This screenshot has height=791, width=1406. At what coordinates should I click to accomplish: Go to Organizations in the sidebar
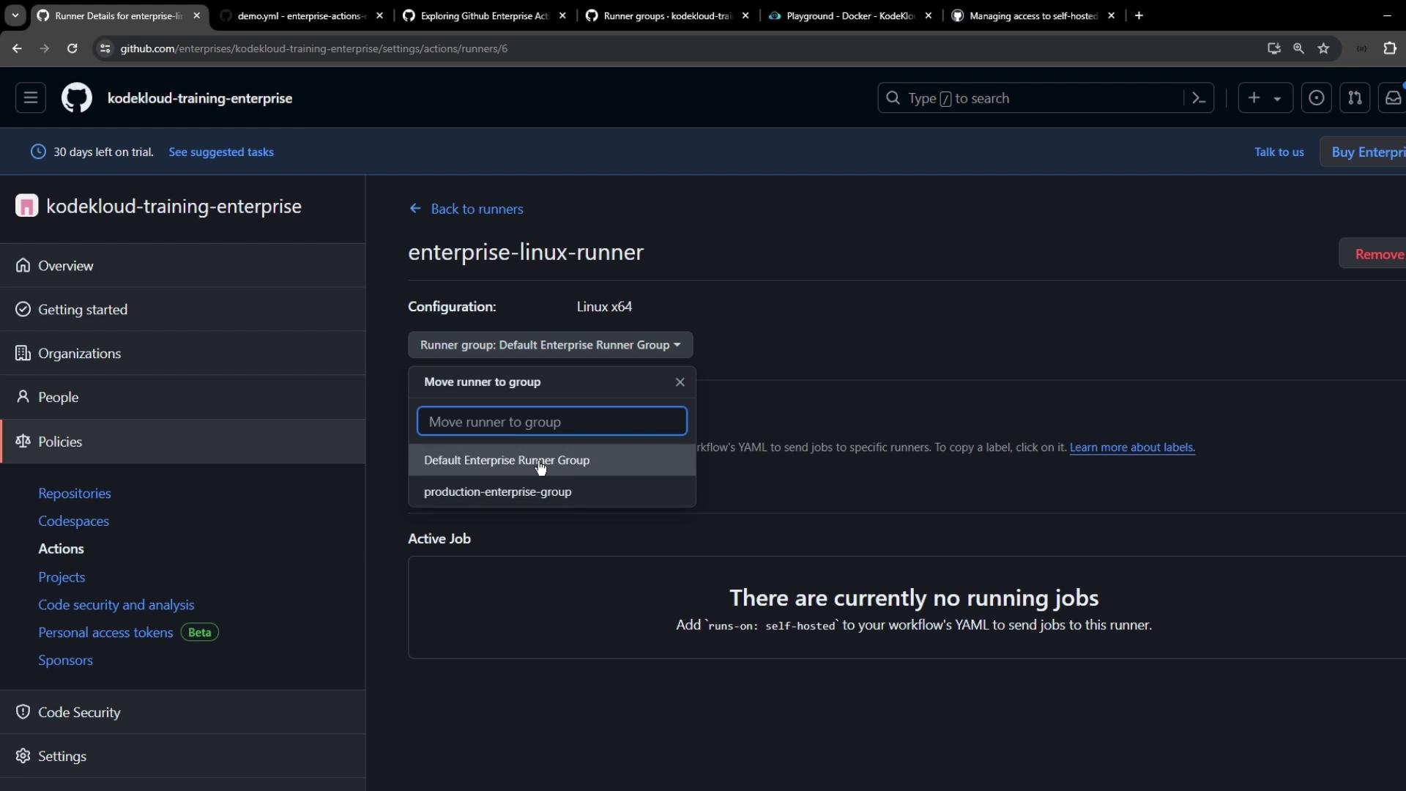pyautogui.click(x=79, y=354)
